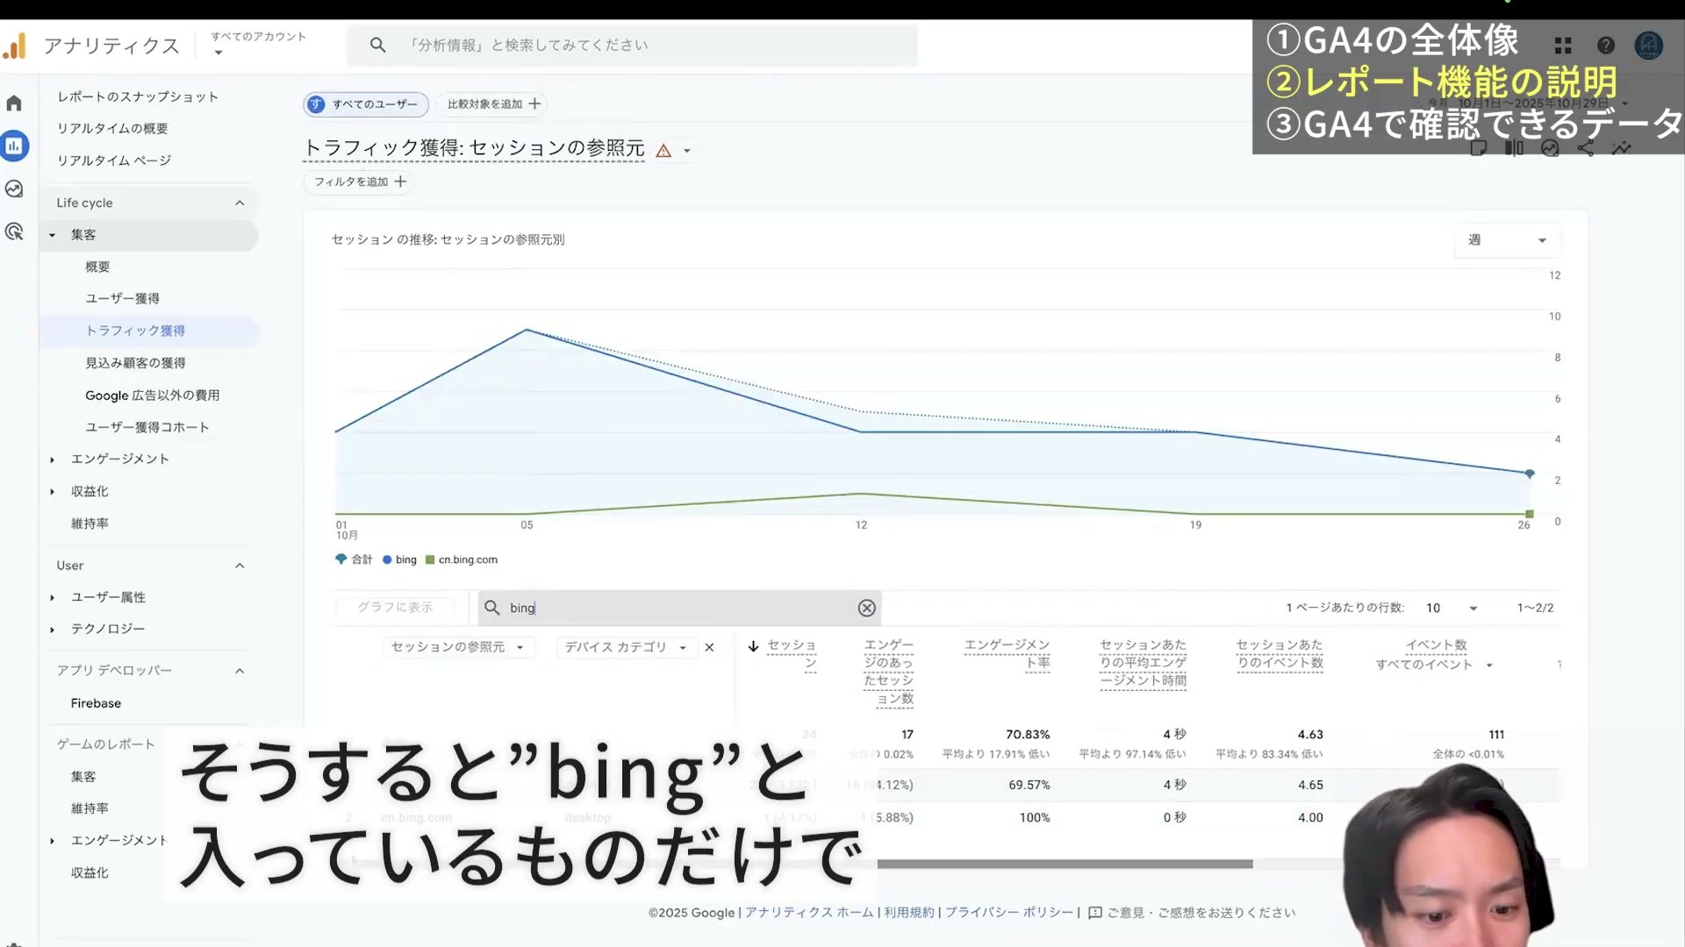The image size is (1685, 947).
Task: Click すべてのユーザー segment chip
Action: click(366, 104)
